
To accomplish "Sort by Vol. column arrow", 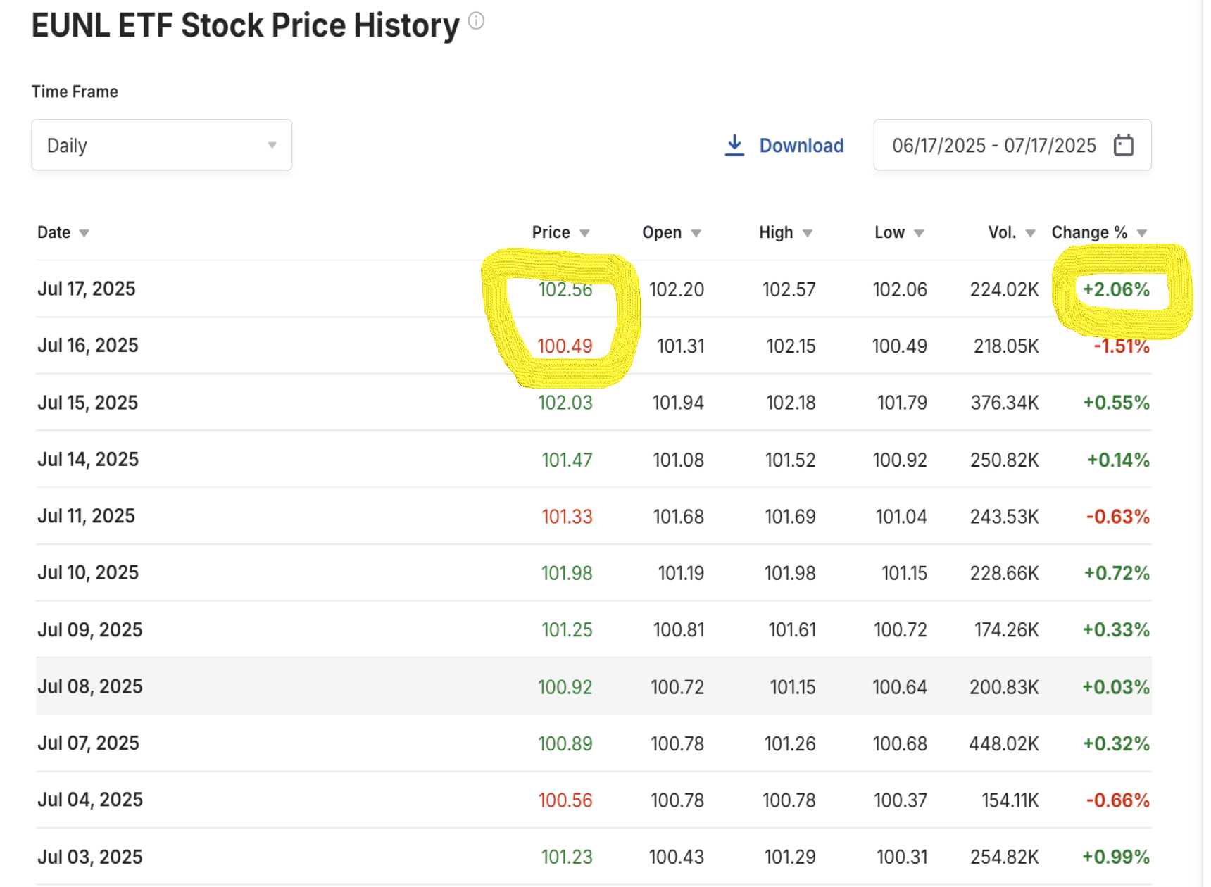I will coord(1030,233).
